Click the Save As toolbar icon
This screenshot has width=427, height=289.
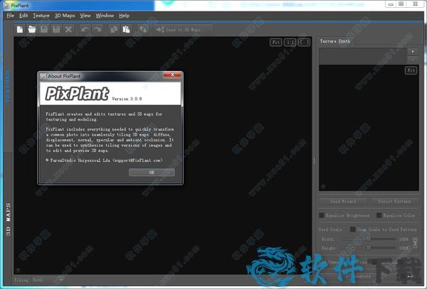click(x=56, y=29)
